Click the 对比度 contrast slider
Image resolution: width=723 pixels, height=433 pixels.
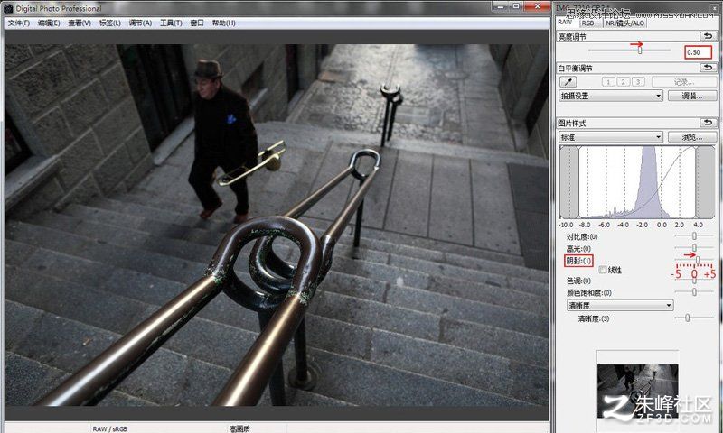pyautogui.click(x=694, y=236)
